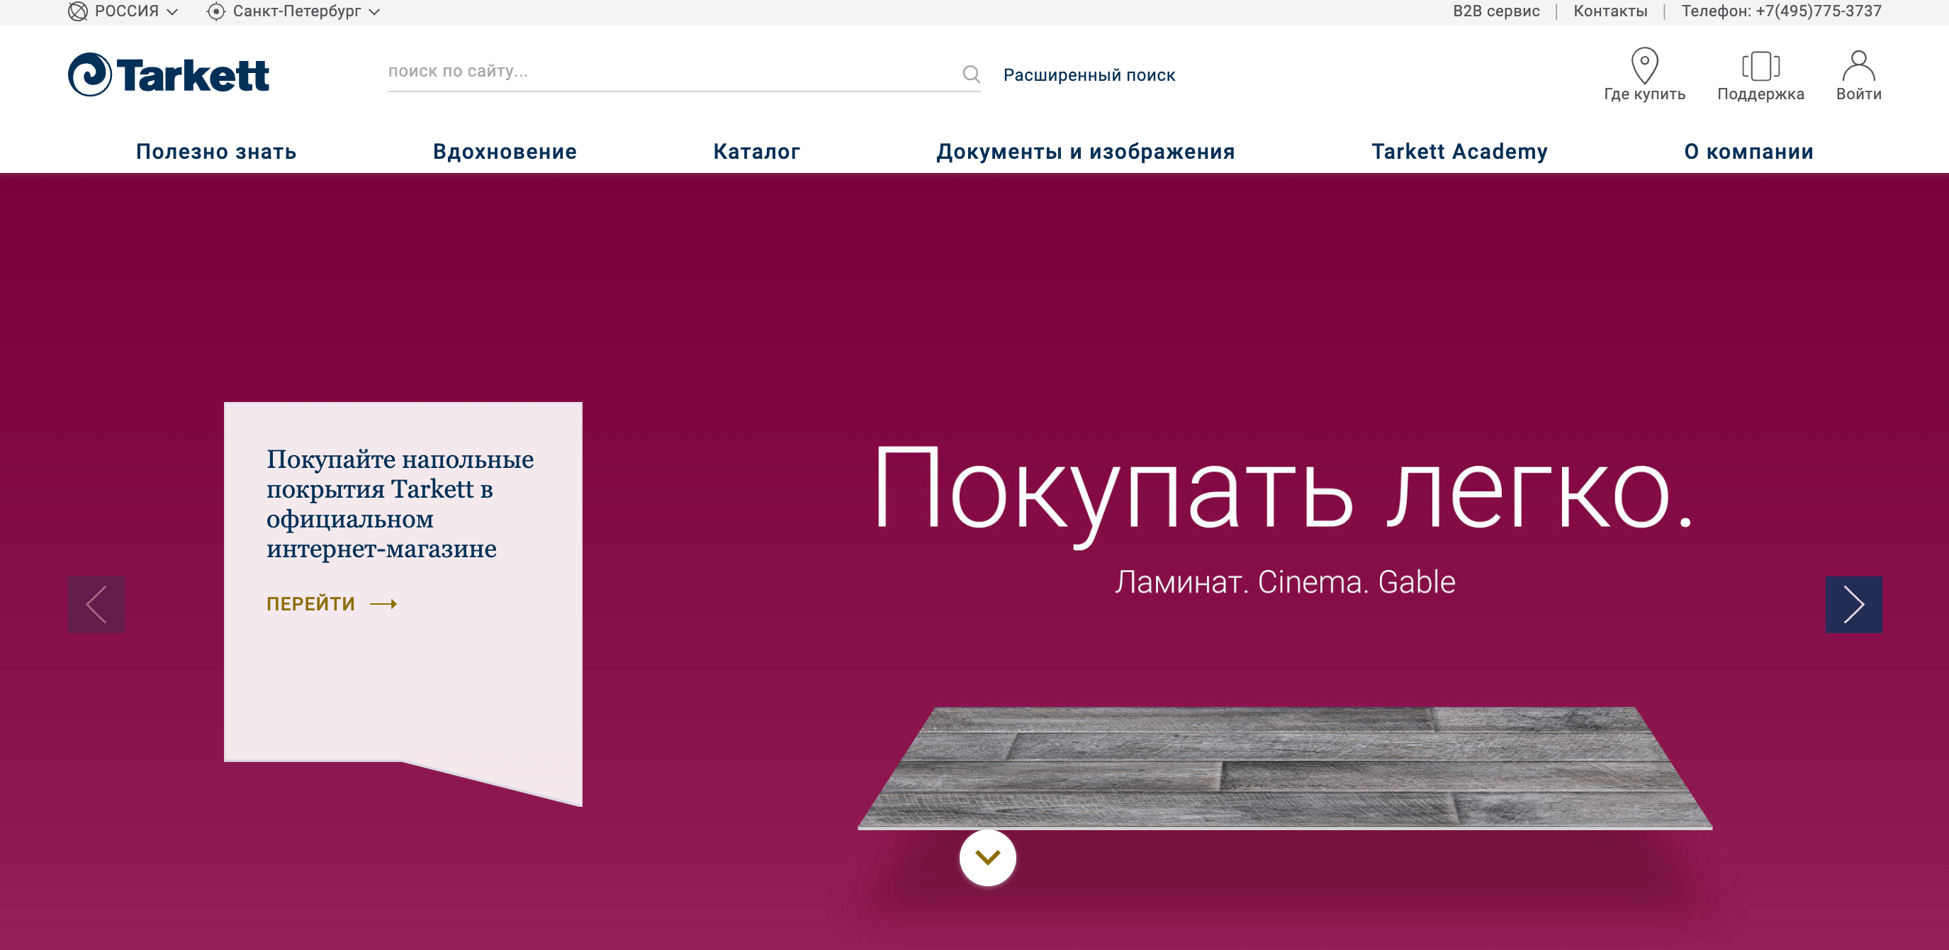The height and width of the screenshot is (950, 1949).
Task: Open the Tarkett Academy menu
Action: (1459, 152)
